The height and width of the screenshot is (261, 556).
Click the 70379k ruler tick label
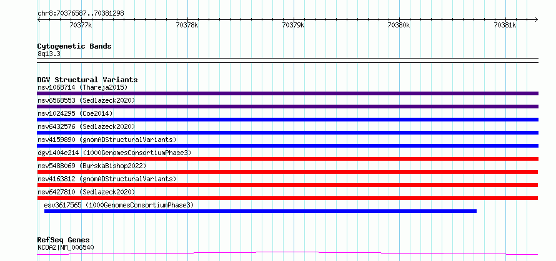point(293,25)
